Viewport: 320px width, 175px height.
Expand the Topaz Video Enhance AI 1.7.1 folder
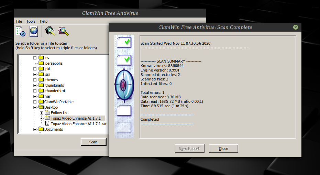click(42, 118)
